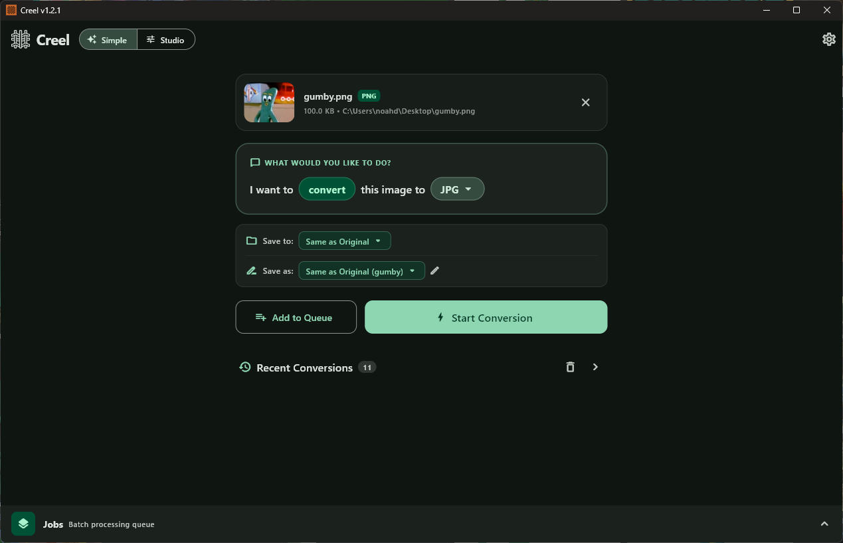Click the Jobs layers icon

coord(23,524)
